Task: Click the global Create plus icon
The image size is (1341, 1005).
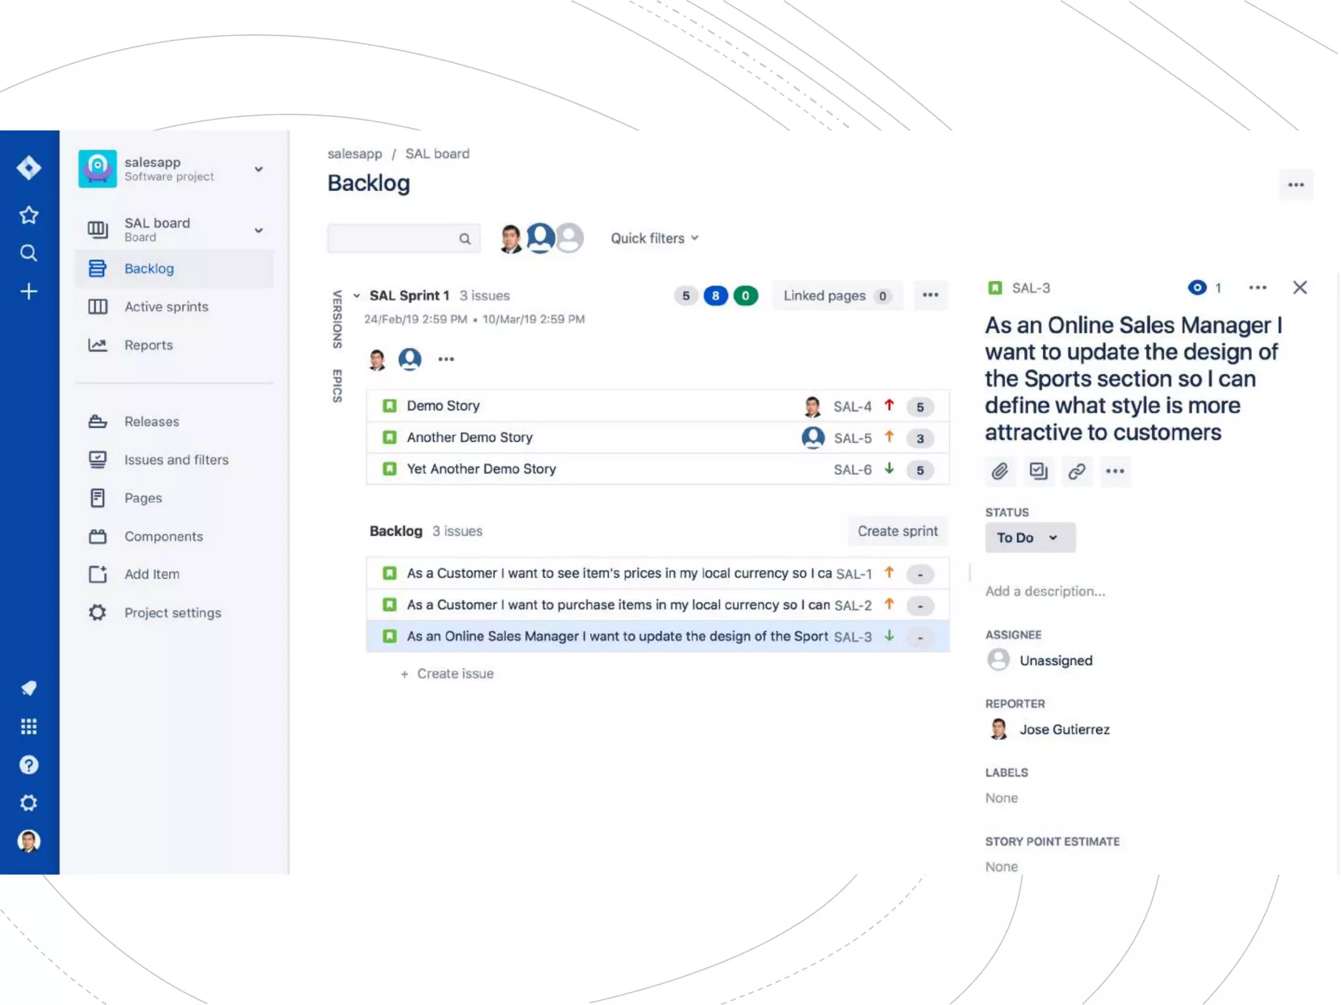Action: [29, 291]
